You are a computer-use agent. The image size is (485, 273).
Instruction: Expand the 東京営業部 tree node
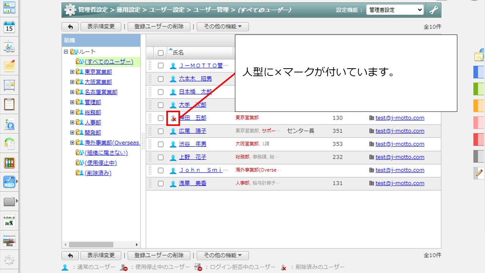click(72, 72)
